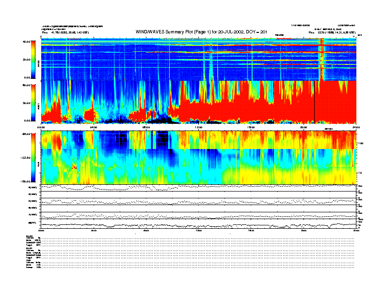
Task: Click the -150.00 label on TNR scale
Action: click(x=25, y=181)
